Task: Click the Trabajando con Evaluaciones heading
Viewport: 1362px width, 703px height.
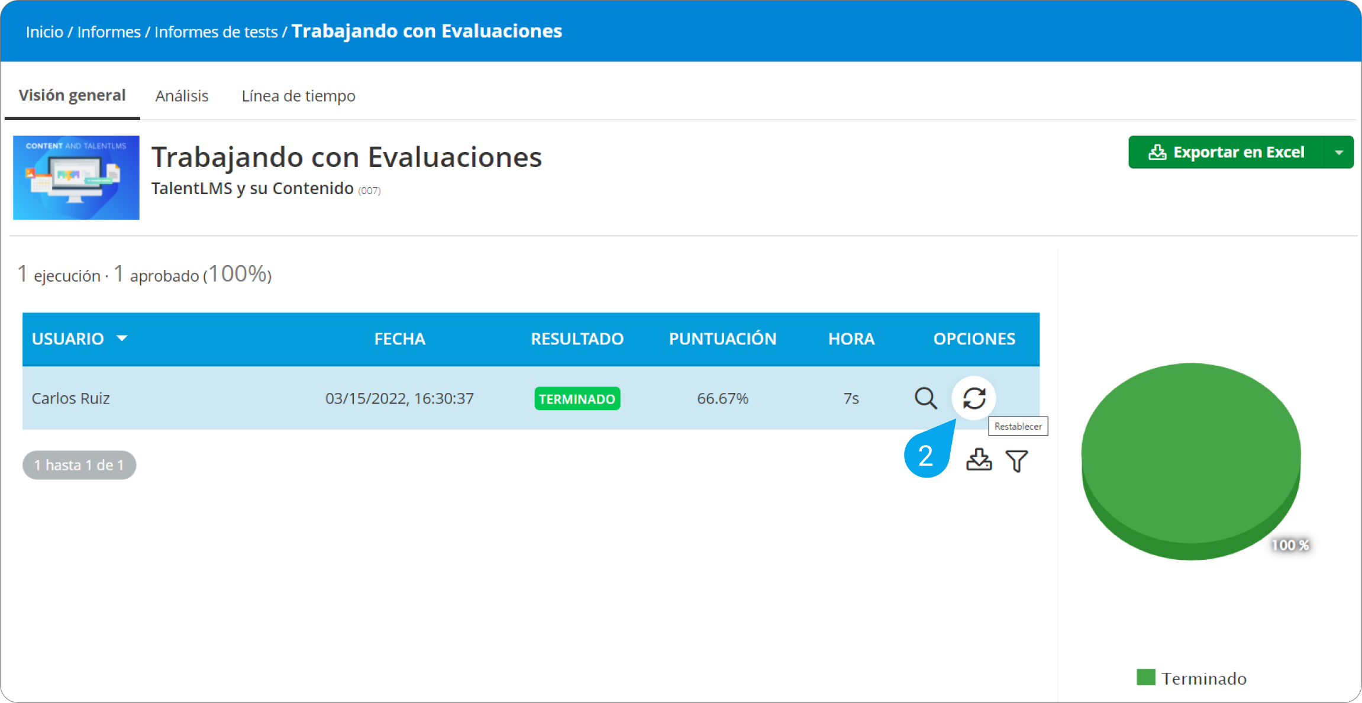Action: (347, 157)
